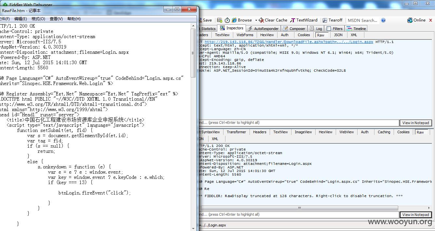This screenshot has width=435, height=231.
Task: Switch to the Log tab
Action: 316,29
